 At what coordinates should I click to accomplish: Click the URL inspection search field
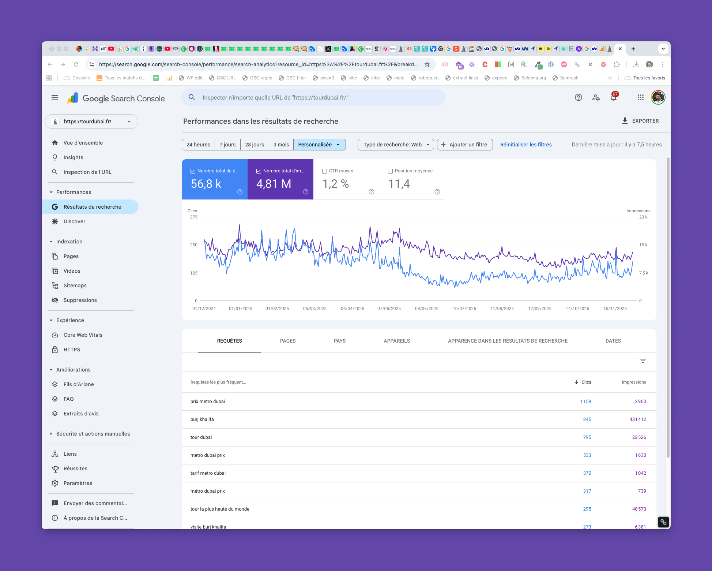click(313, 98)
